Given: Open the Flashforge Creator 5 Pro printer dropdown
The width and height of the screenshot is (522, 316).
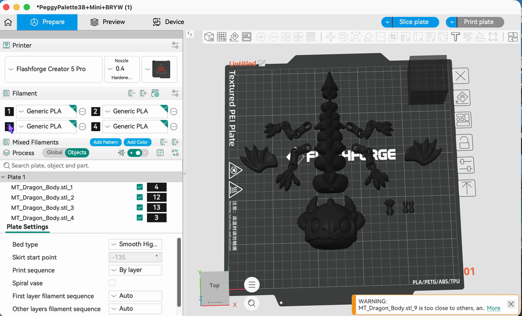Looking at the screenshot, I should [x=54, y=69].
